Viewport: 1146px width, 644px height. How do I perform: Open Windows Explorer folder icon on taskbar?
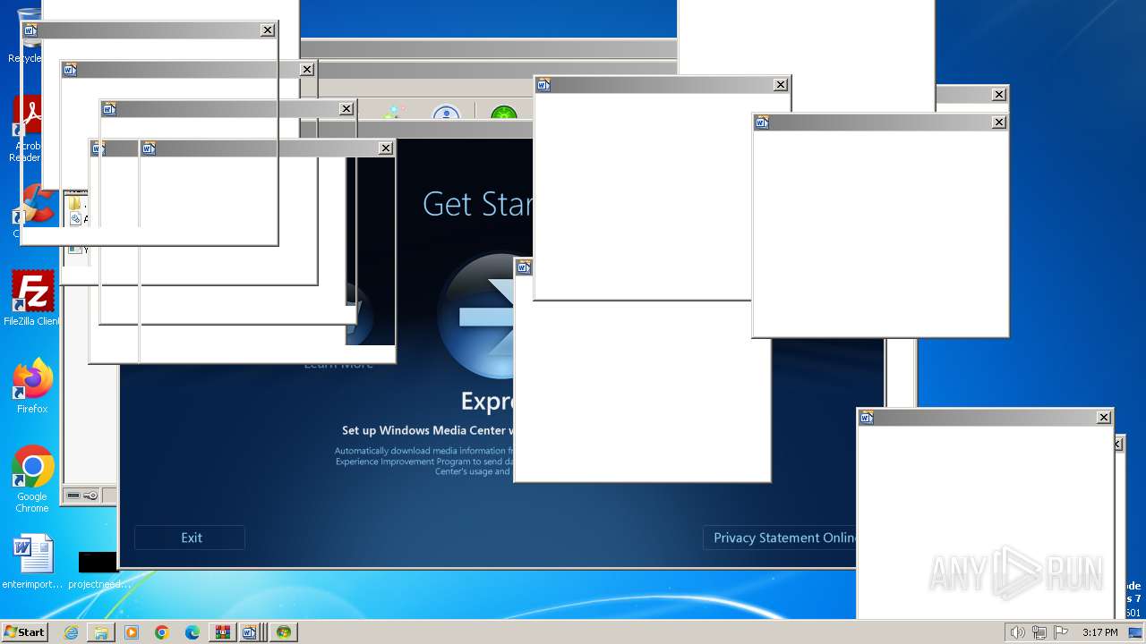(101, 632)
